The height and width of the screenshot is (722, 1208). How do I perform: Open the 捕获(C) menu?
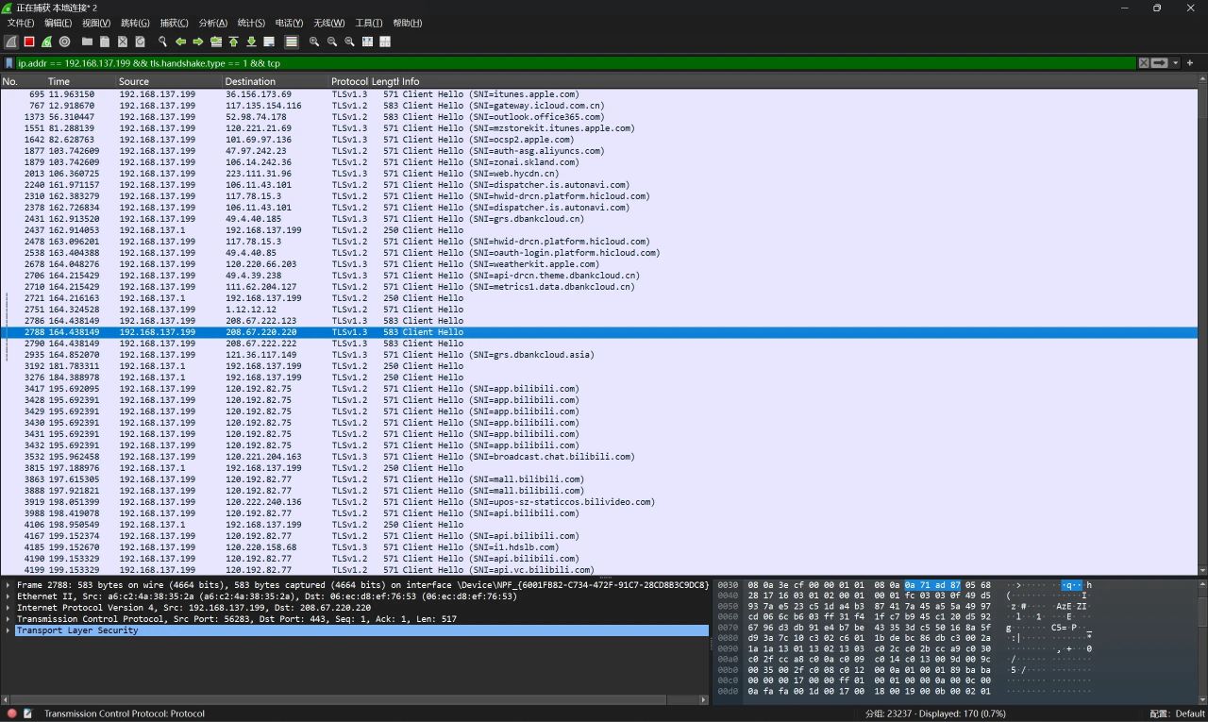coord(174,23)
